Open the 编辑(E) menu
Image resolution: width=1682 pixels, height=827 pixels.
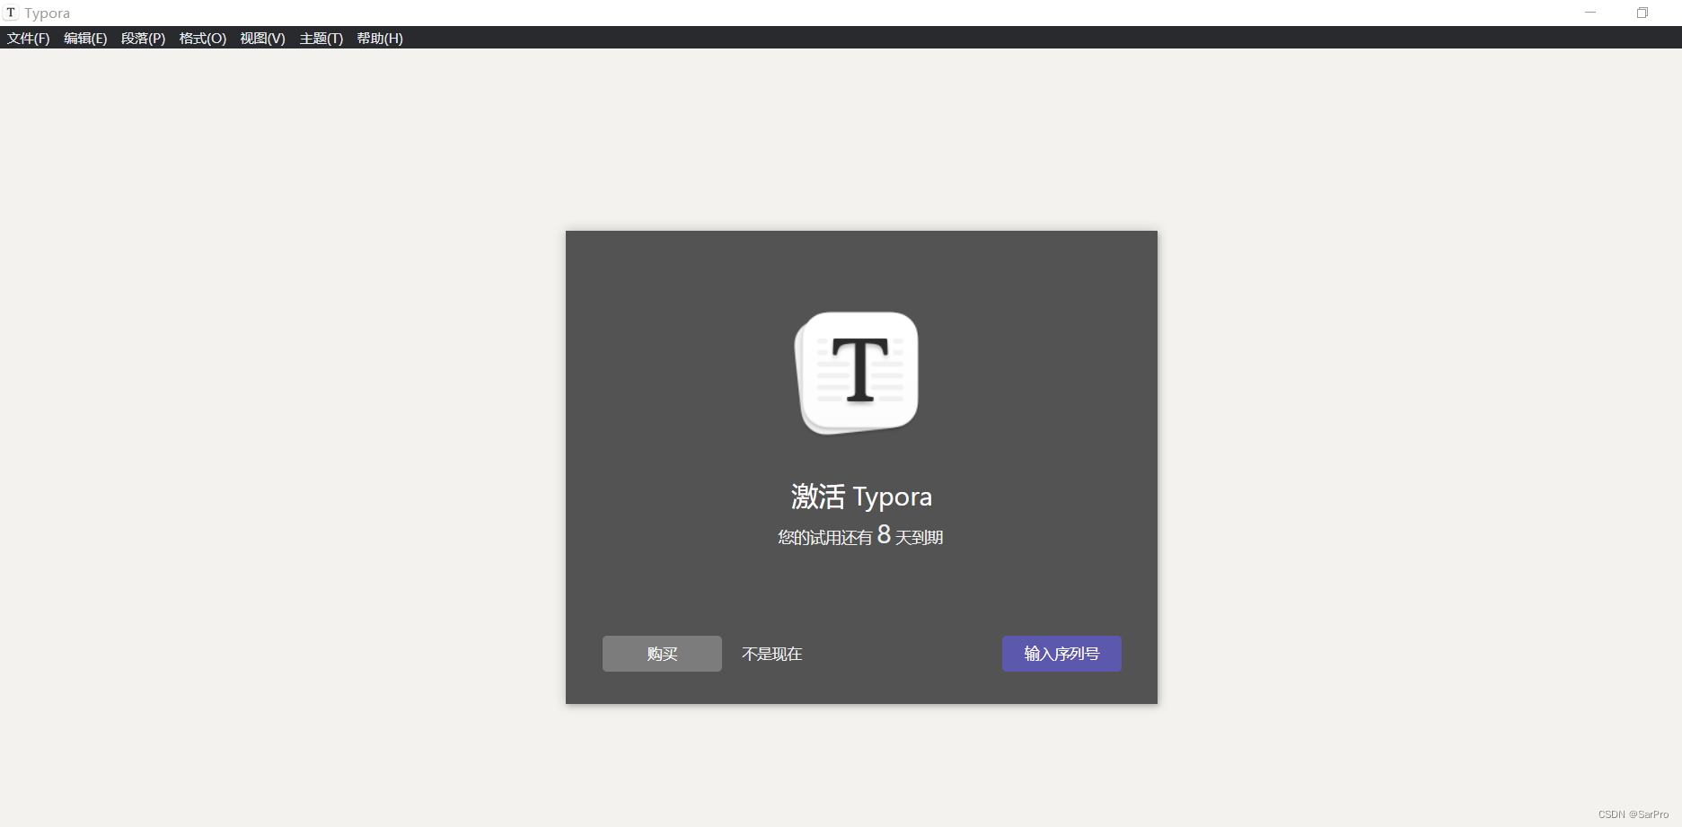85,39
